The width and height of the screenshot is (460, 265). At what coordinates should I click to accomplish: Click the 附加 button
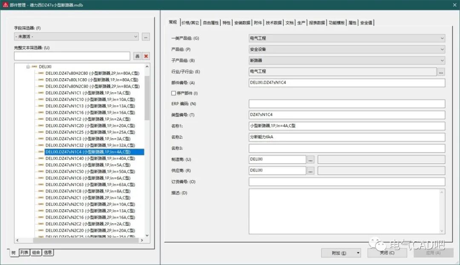point(339,253)
